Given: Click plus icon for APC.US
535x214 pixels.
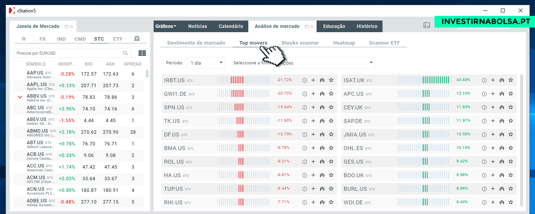Looking at the screenshot, I should pos(493,94).
